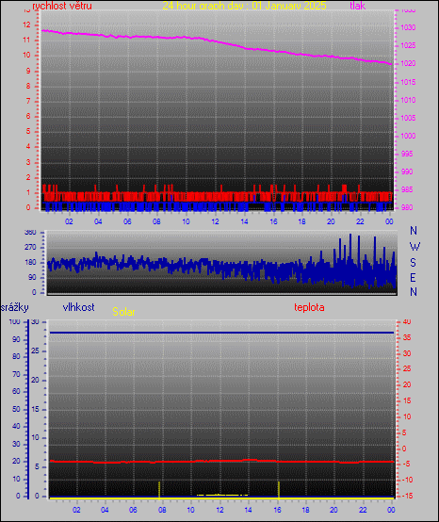Select the "srážky" precipitation label

click(x=15, y=307)
